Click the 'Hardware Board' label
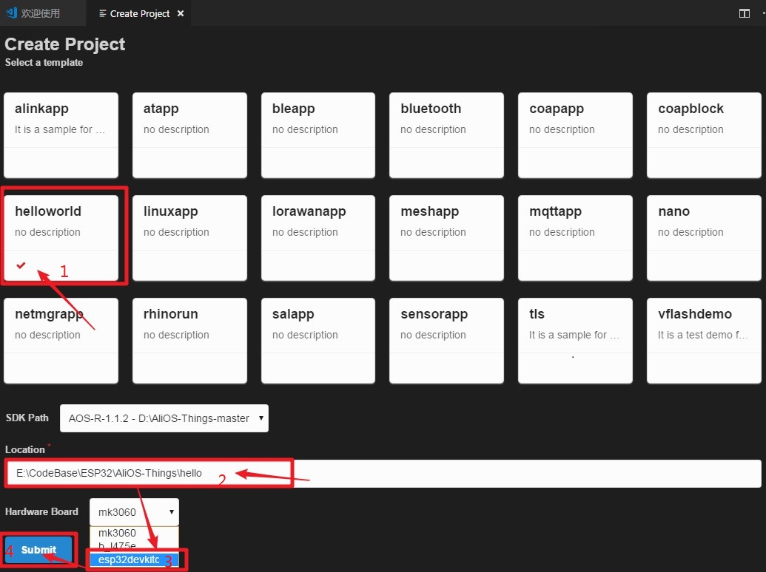 tap(41, 511)
